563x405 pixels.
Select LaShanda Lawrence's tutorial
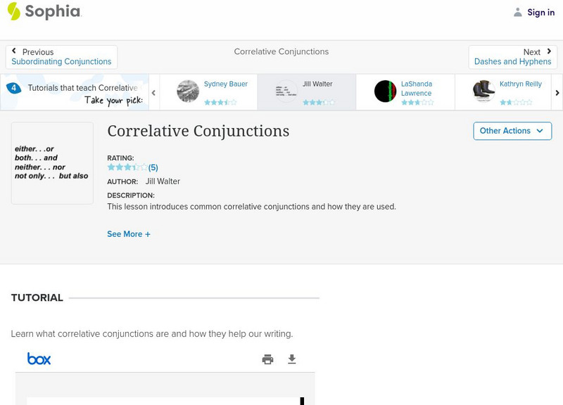click(405, 92)
